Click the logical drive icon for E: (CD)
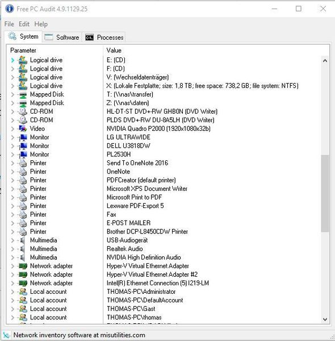Image resolution: width=335 pixels, height=341 pixels. click(23, 60)
